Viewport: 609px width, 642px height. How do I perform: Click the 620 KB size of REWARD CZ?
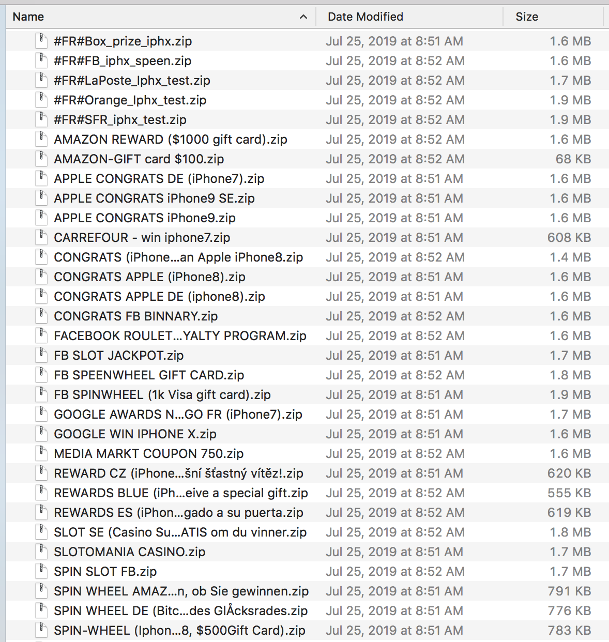(569, 473)
